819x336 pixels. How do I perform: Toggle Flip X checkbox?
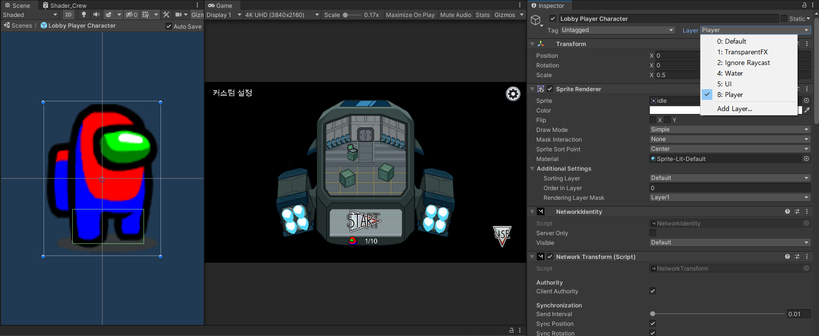point(653,120)
